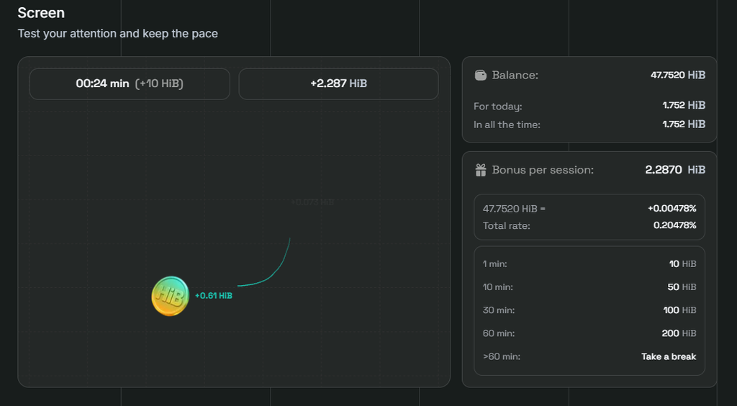Click the 'Take a break' text
This screenshot has height=406, width=737.
(x=669, y=356)
